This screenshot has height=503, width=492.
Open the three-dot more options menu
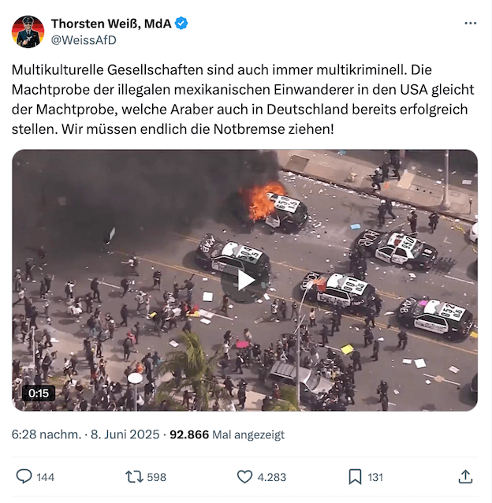pyautogui.click(x=470, y=24)
